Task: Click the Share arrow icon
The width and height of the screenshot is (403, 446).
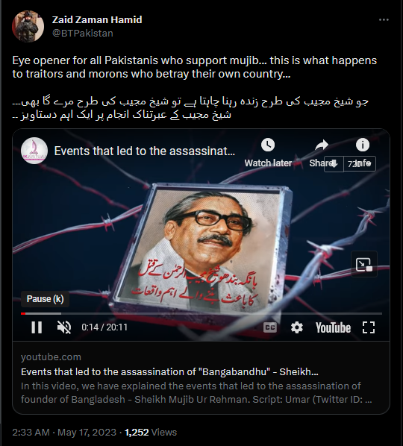Action: click(x=322, y=145)
